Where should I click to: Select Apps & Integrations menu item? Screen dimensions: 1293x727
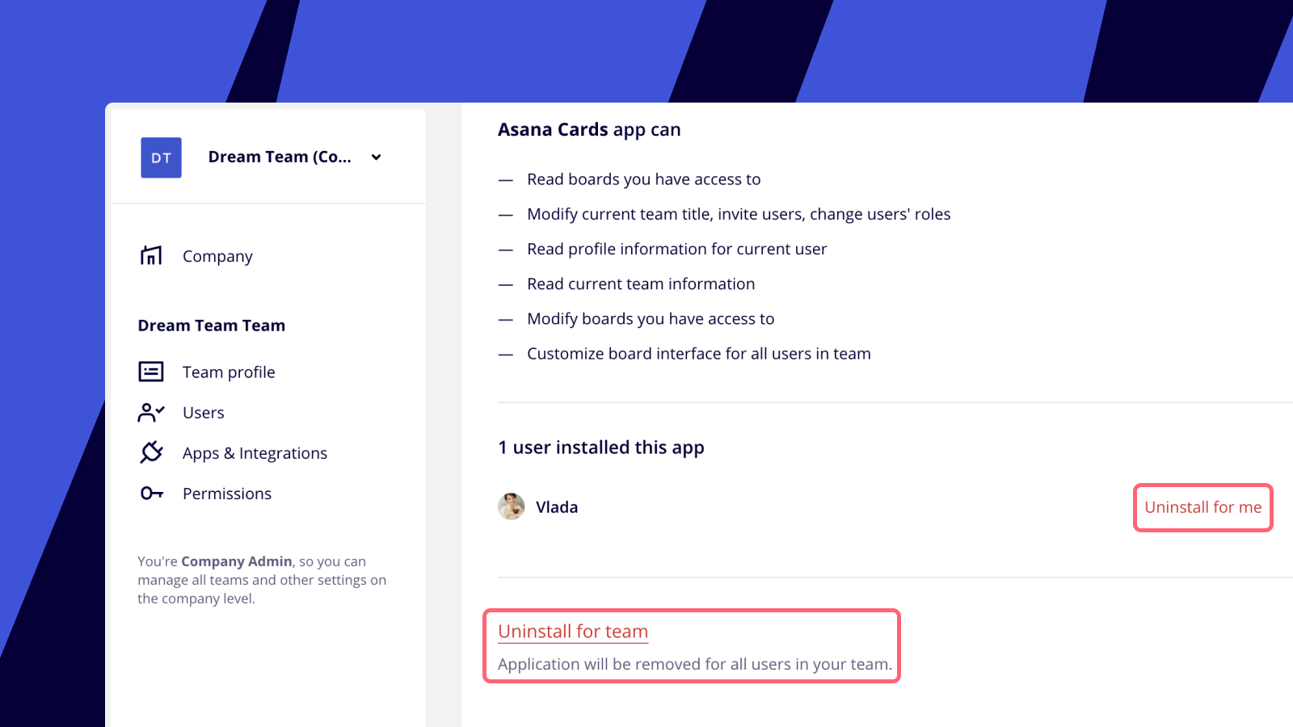tap(255, 453)
